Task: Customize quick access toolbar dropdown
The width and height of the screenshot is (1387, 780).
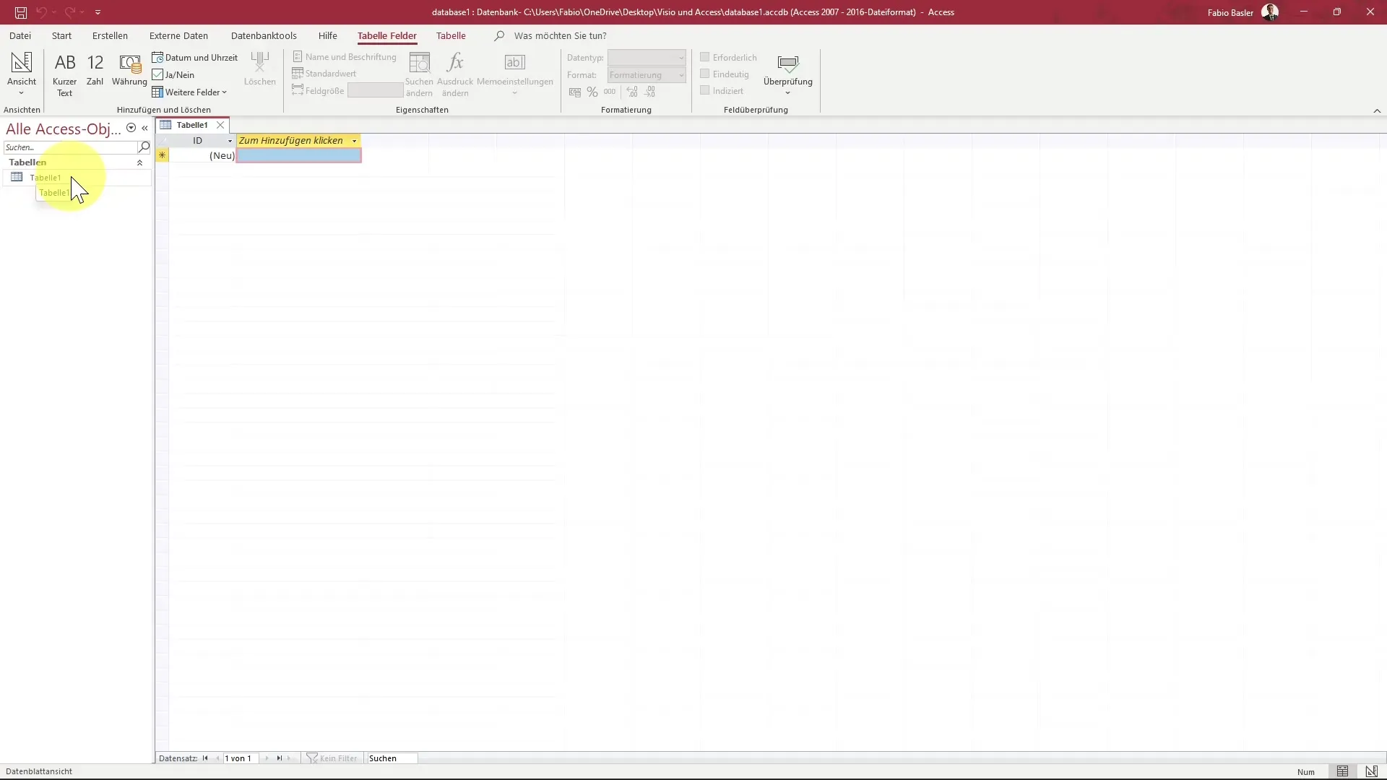Action: [98, 12]
